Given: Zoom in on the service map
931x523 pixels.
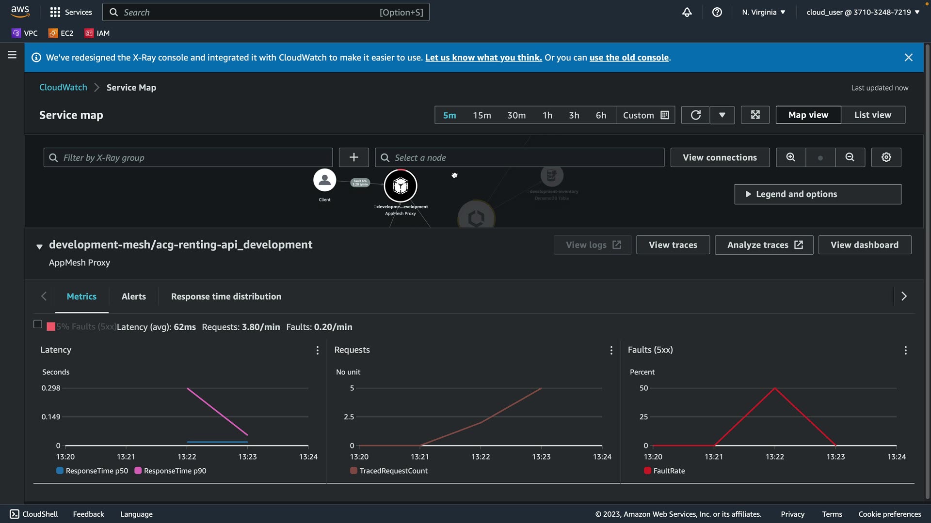Looking at the screenshot, I should 790,157.
